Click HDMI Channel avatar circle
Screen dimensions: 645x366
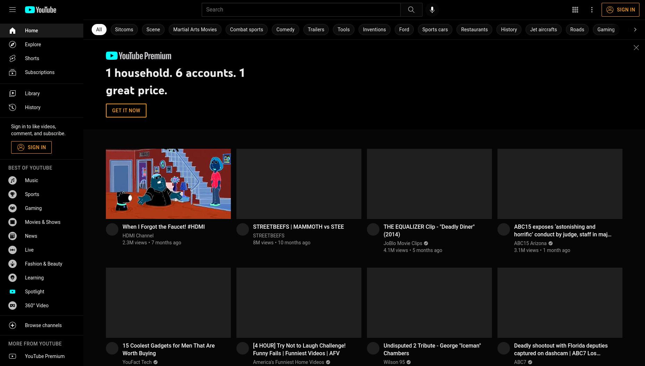coord(112,229)
